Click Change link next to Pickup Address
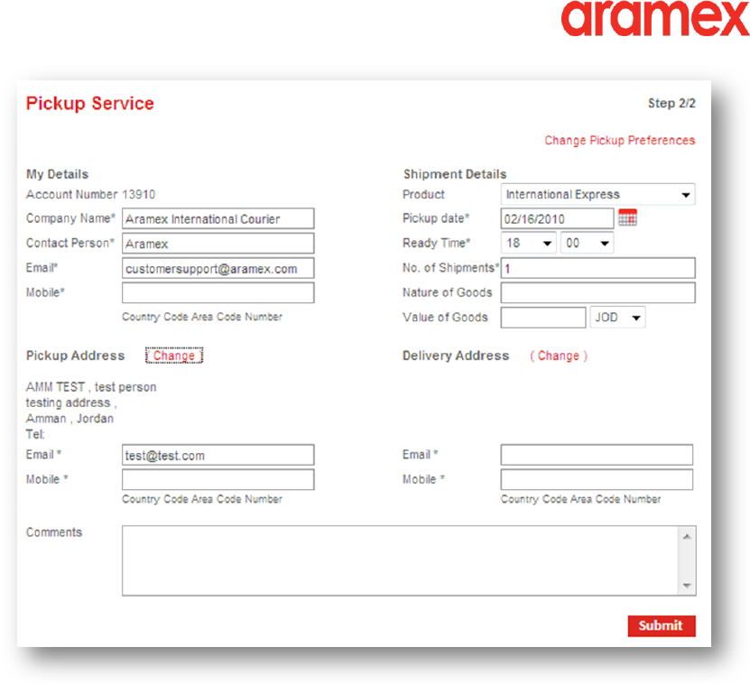The width and height of the screenshot is (750, 684). pyautogui.click(x=174, y=356)
